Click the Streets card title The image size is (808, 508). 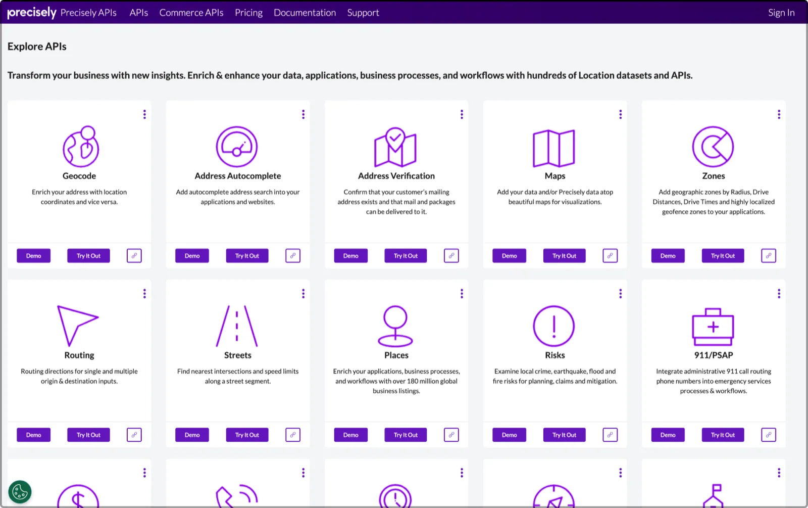pyautogui.click(x=238, y=355)
